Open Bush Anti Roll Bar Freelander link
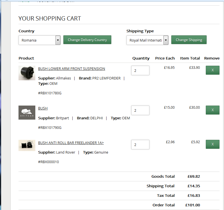This screenshot has width=224, height=210. [x=71, y=143]
